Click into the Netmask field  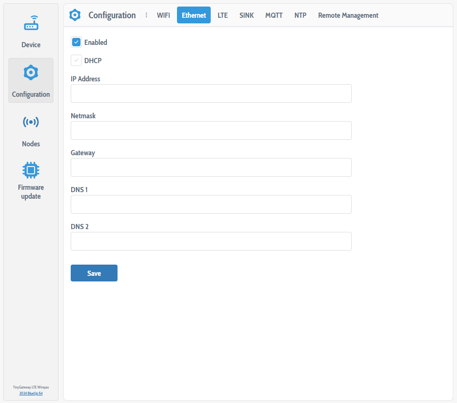(x=211, y=130)
